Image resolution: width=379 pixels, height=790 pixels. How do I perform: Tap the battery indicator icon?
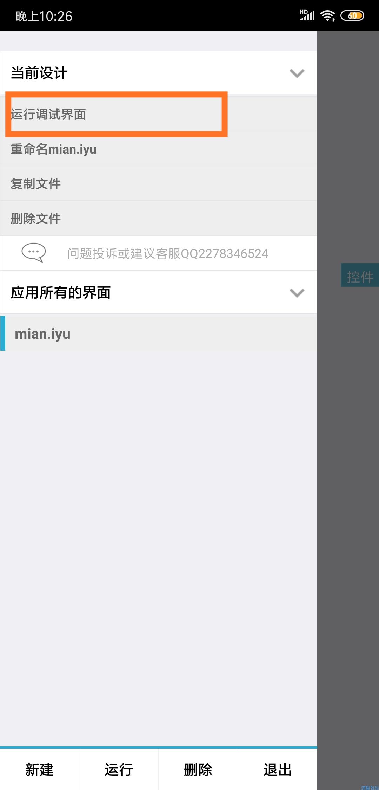(352, 15)
